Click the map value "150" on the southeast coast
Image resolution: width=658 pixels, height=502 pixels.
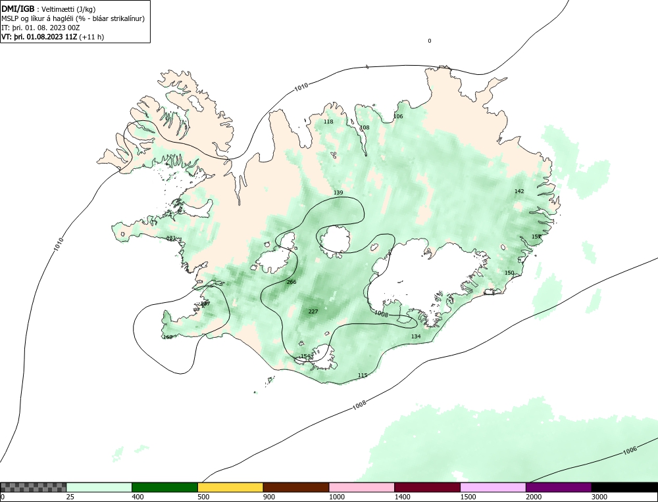pos(509,273)
